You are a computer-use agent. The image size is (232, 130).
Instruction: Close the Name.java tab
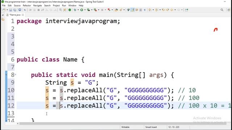pos(23,15)
